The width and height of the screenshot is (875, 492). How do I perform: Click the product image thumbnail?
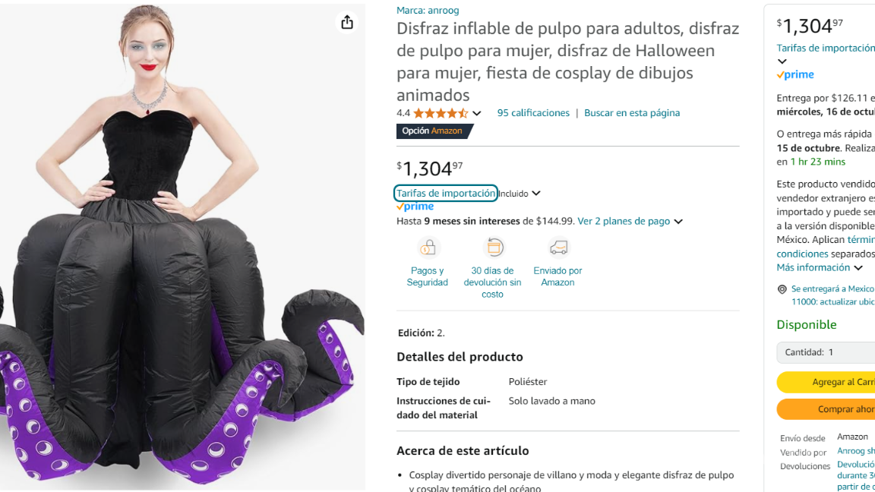[182, 246]
